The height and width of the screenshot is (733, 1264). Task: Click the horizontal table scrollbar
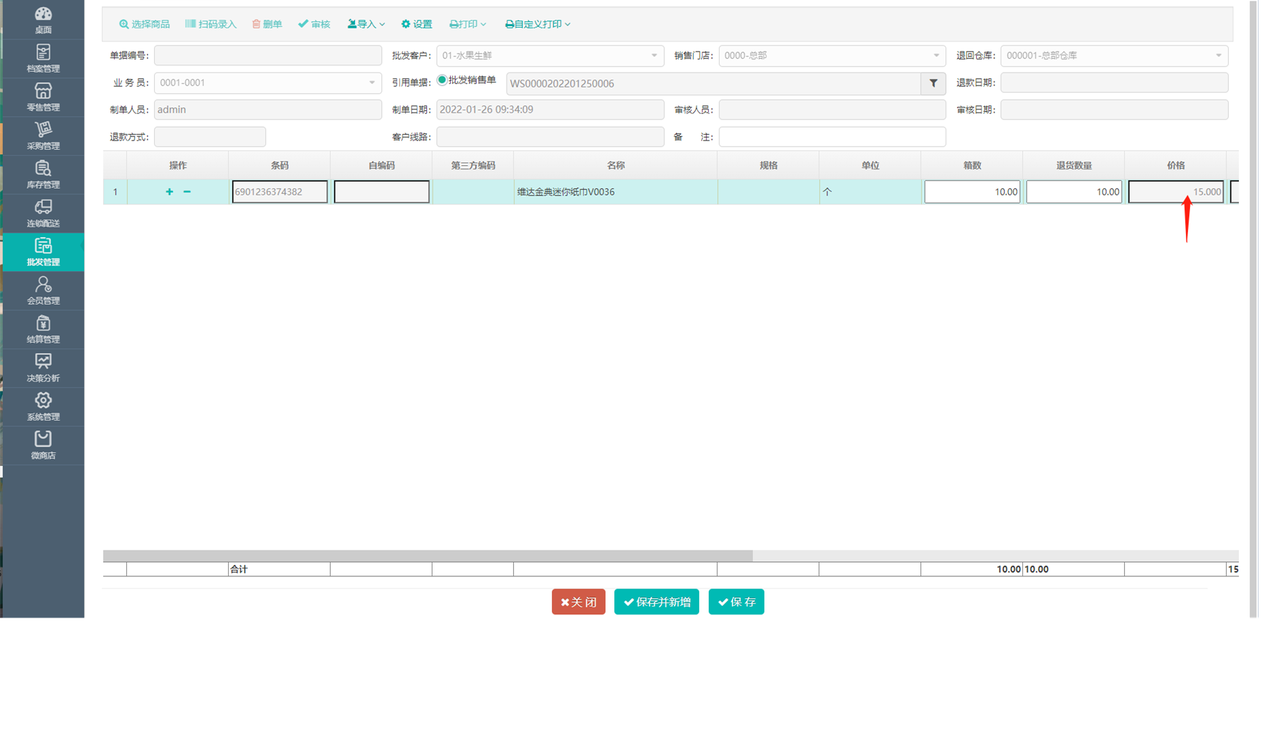tap(428, 556)
